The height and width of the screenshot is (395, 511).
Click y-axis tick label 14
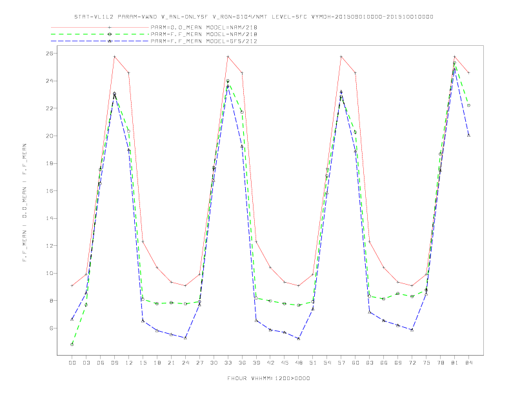(50, 218)
